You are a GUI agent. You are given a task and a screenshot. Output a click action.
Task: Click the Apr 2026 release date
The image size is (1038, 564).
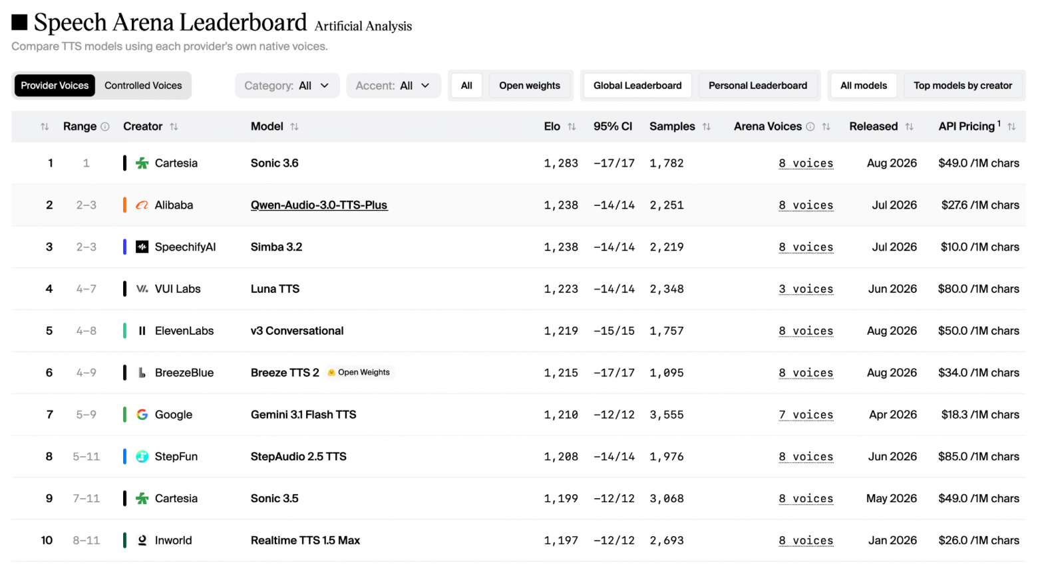pyautogui.click(x=893, y=415)
